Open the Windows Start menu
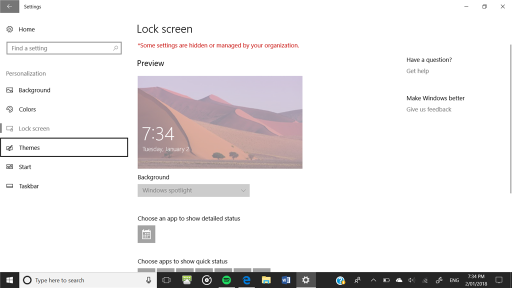 9,280
